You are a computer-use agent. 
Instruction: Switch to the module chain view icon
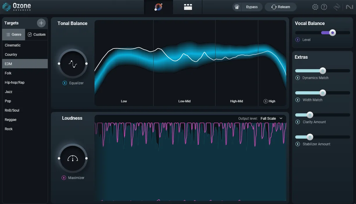pos(188,7)
